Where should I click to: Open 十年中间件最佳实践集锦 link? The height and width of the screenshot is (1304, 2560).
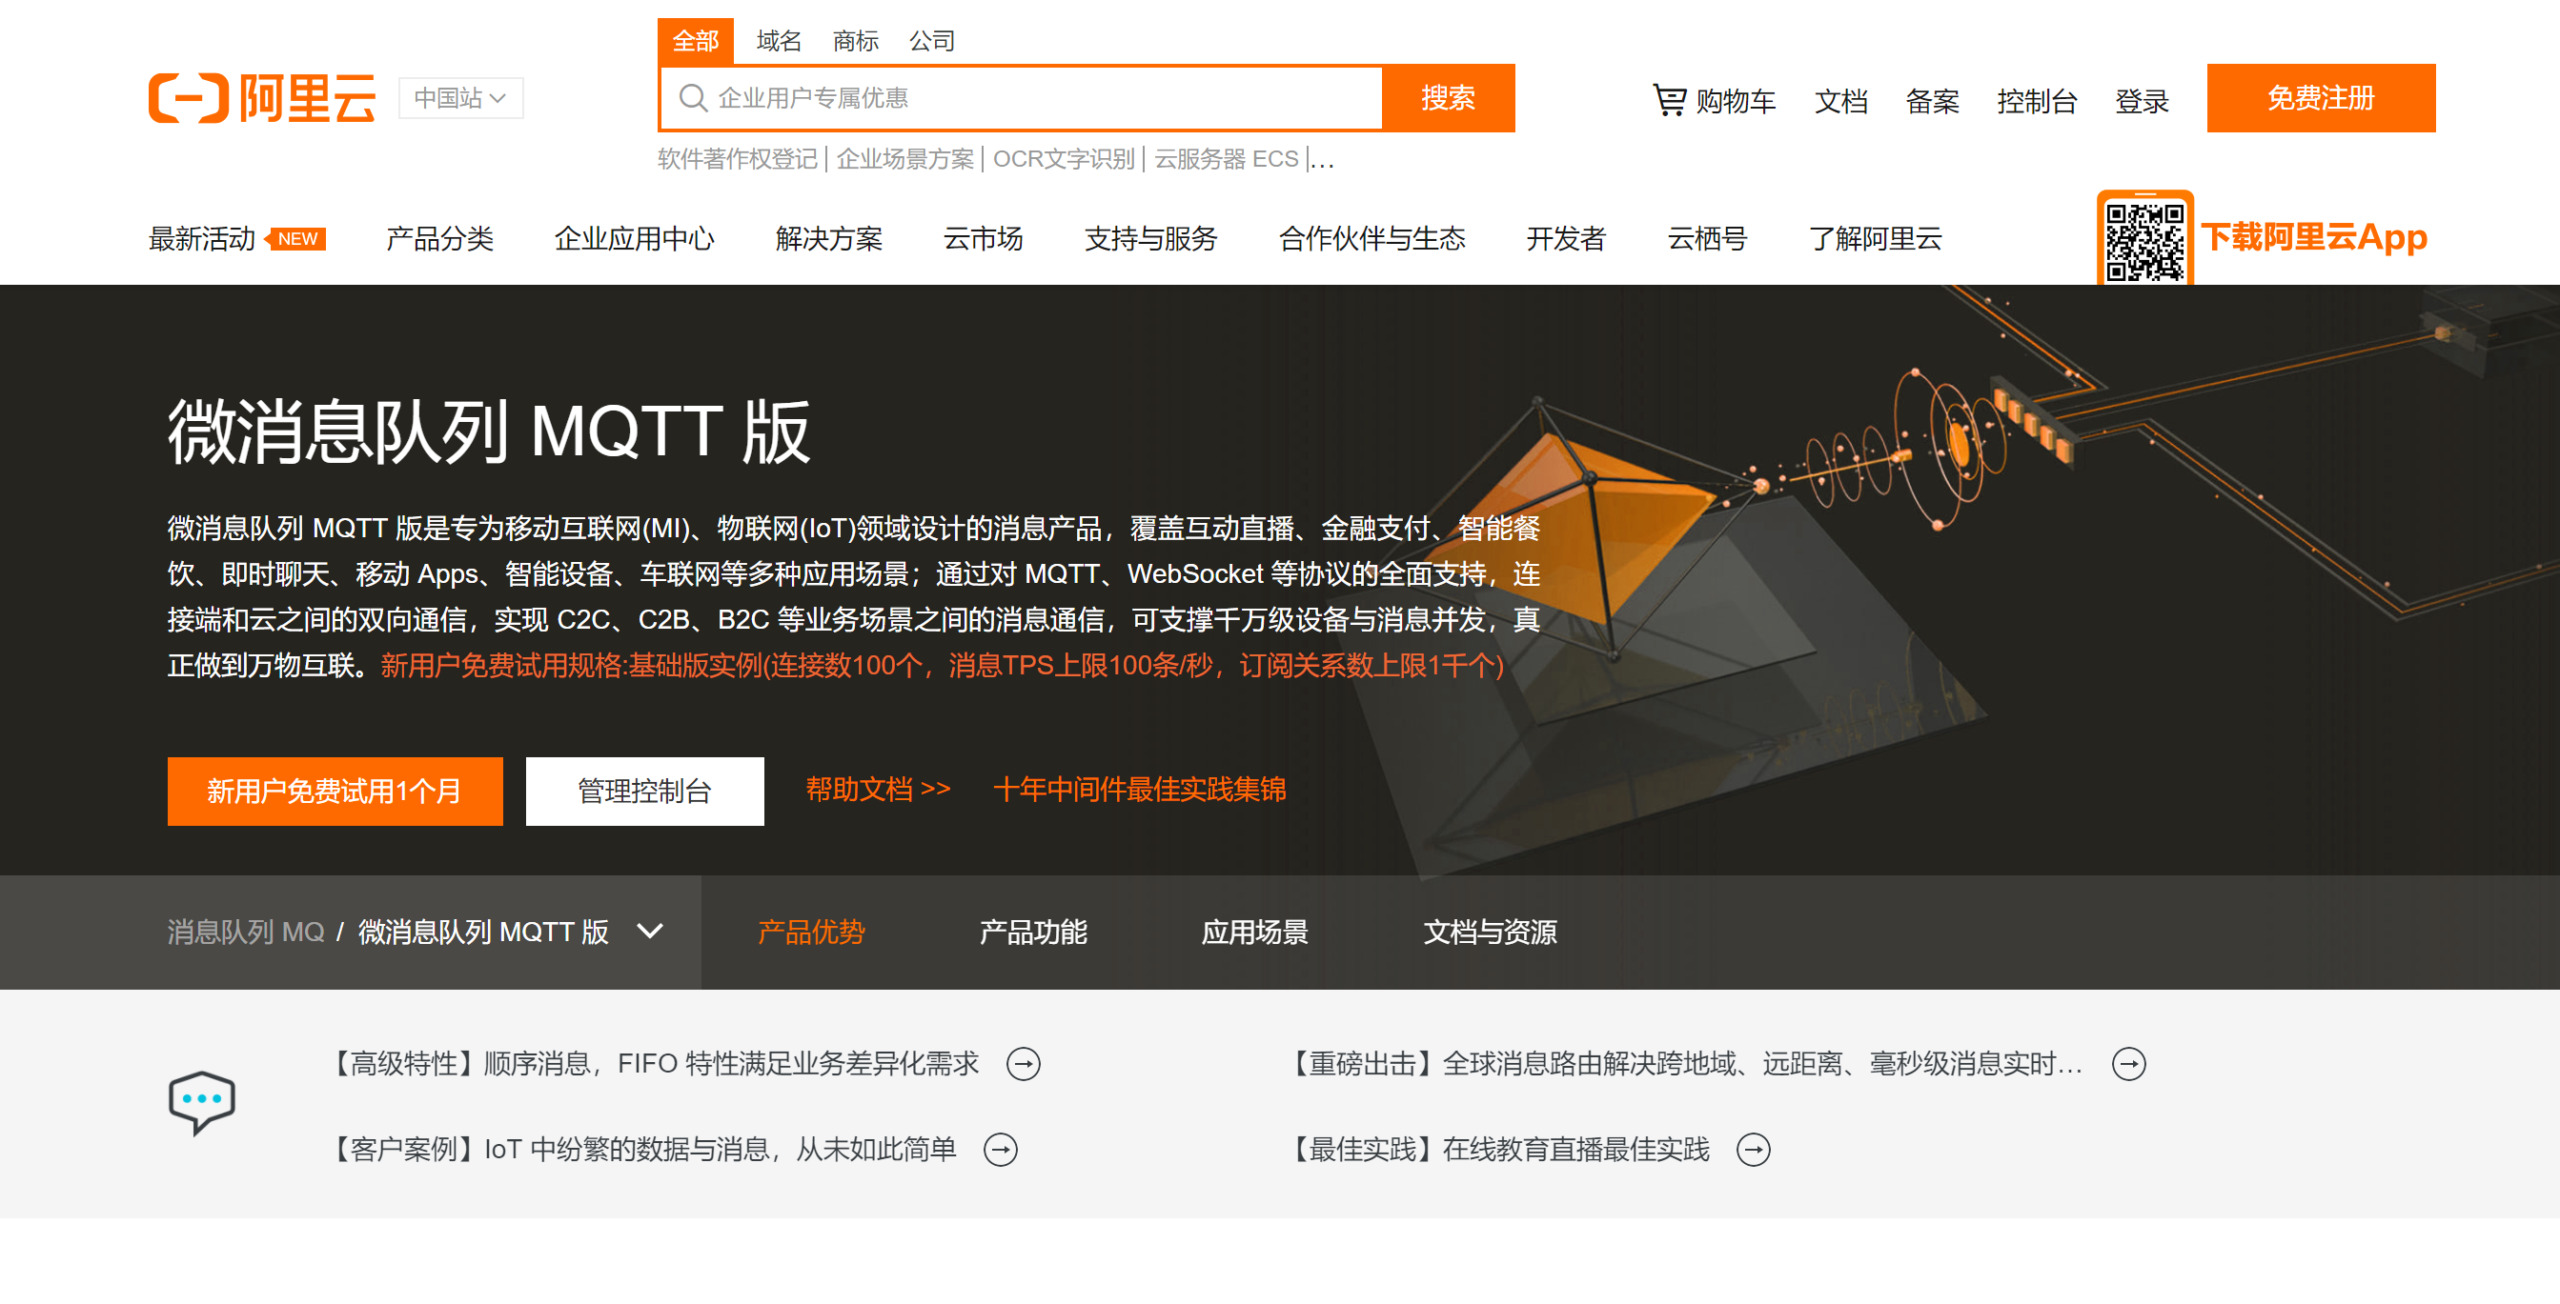click(1139, 789)
